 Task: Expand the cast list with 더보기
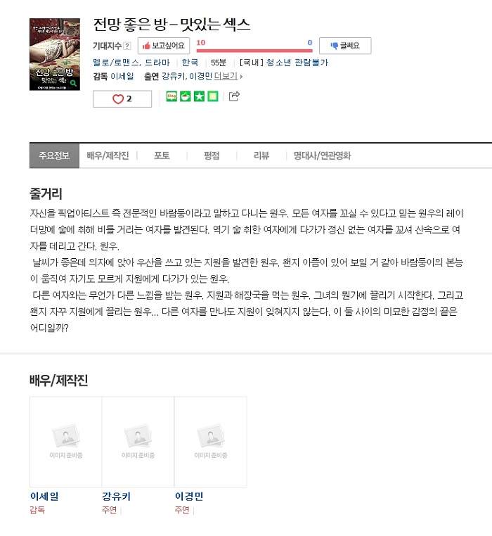[x=228, y=76]
